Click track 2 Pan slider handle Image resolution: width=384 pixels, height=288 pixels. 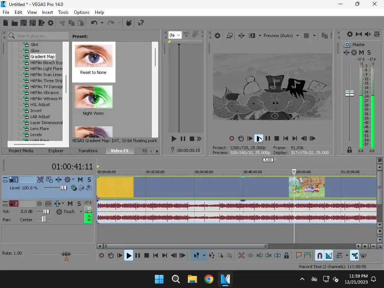[x=43, y=219]
